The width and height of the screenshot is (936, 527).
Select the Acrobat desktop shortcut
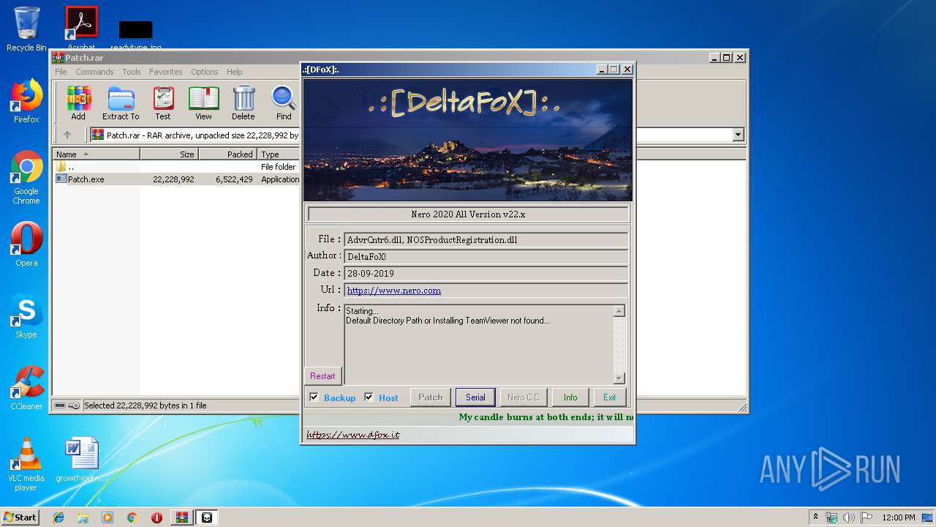coord(81,28)
